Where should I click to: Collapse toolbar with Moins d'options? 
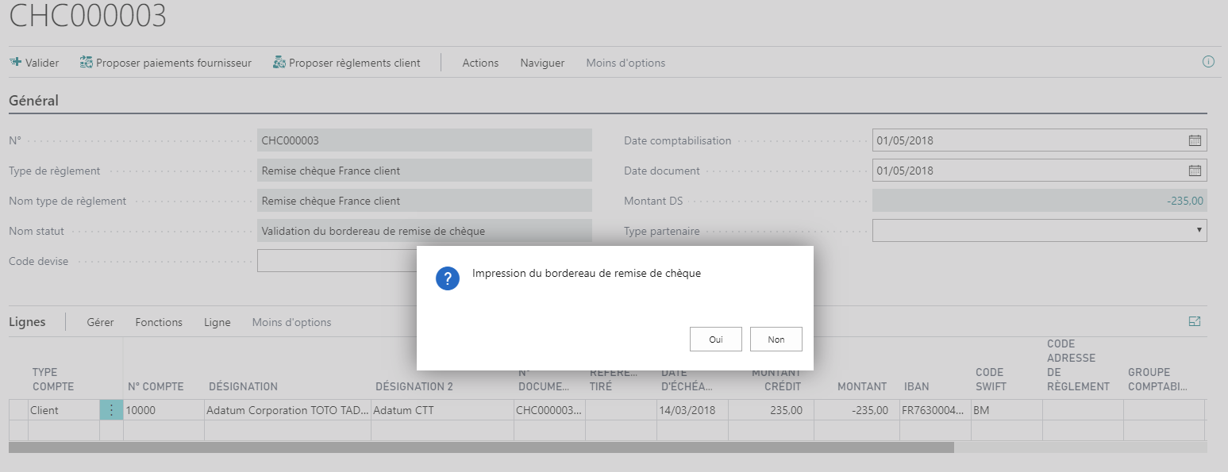(x=626, y=63)
